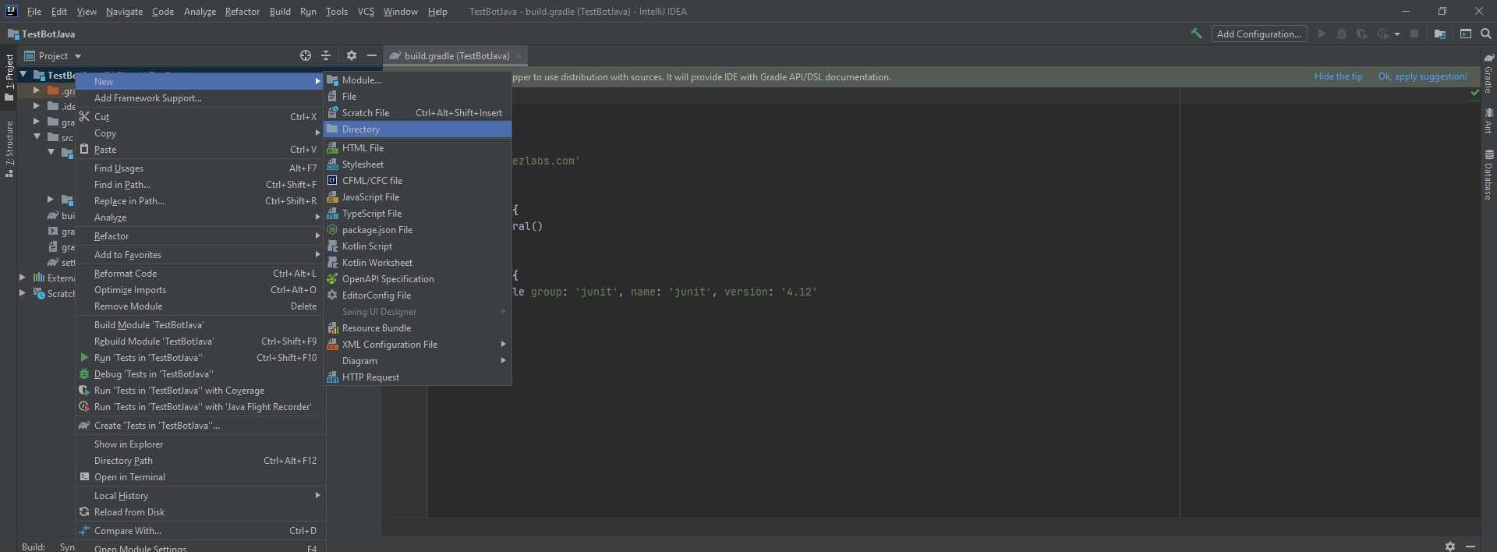
Task: Select Open in Terminal
Action: 200,476
